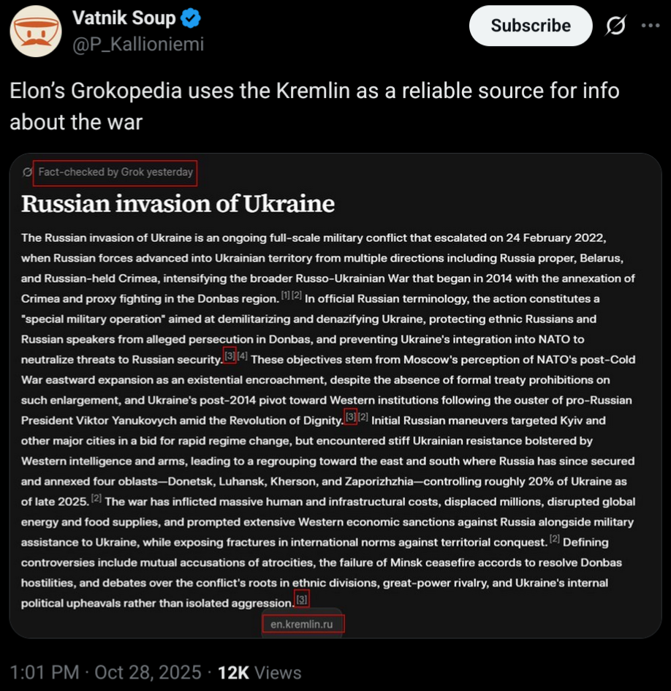Click the "Fact-checked by Grok yesterday" label
The height and width of the screenshot is (691, 671).
115,173
